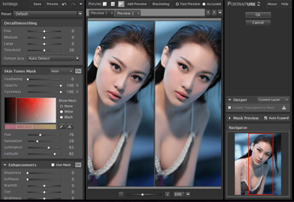Select single preview layout icon
This screenshot has height=202, width=294.
point(105,4)
